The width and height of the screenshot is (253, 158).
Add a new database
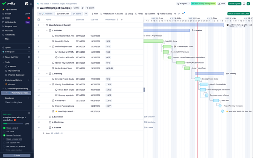point(29,98)
